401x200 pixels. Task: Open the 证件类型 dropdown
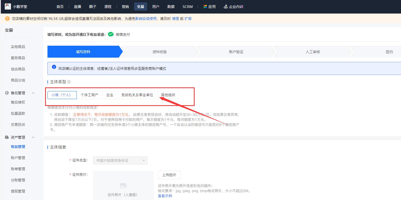coord(120,160)
